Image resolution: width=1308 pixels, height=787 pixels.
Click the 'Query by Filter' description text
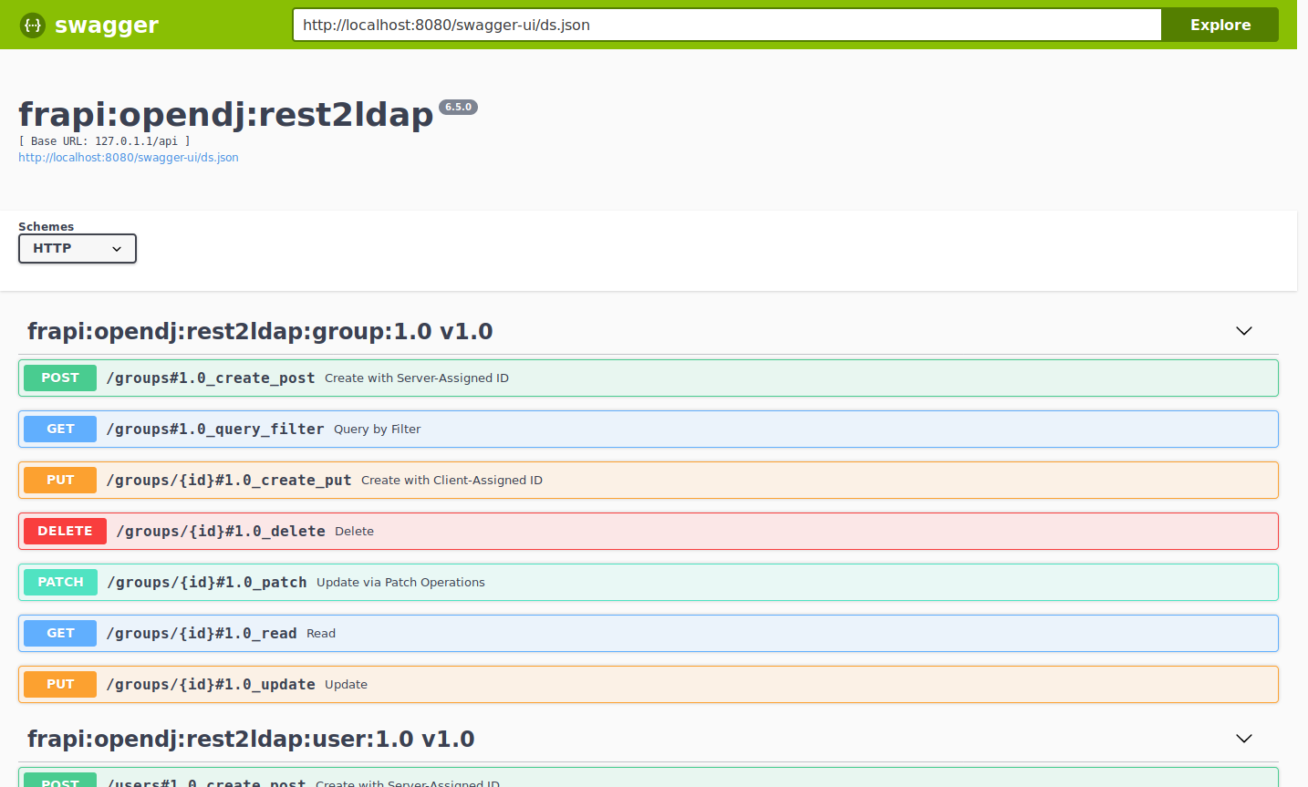(377, 430)
